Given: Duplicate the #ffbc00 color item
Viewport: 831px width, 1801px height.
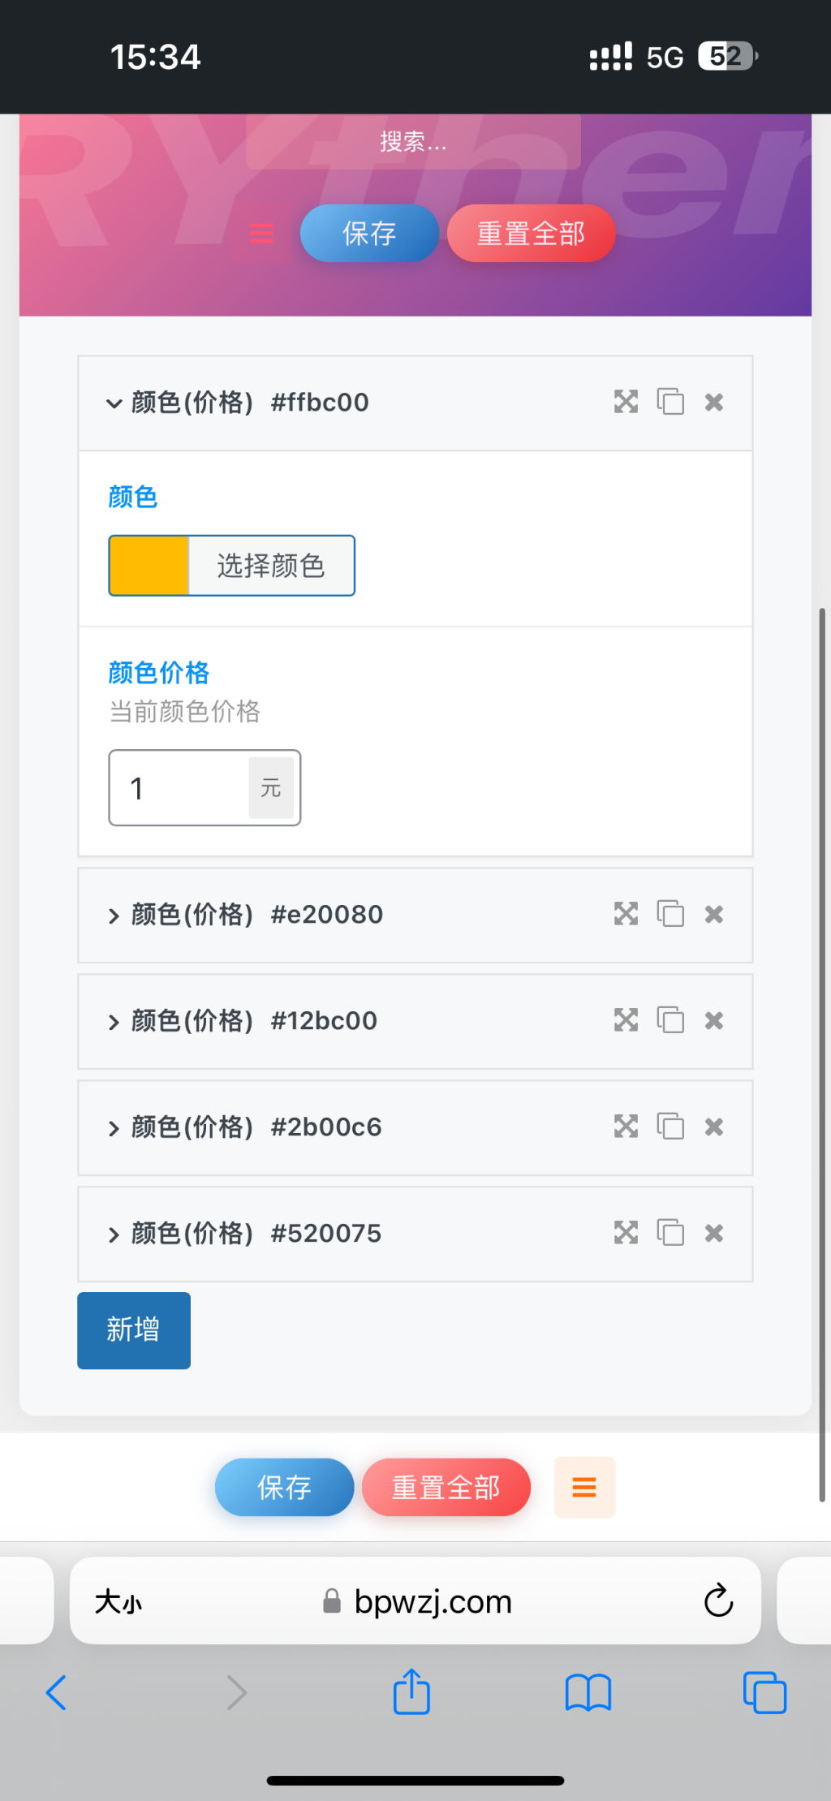Looking at the screenshot, I should pos(670,402).
